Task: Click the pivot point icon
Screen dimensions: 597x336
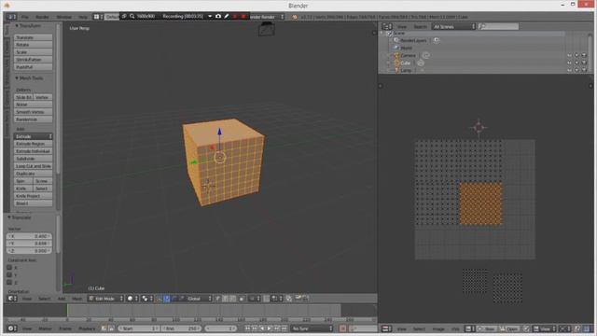Action: [146, 299]
